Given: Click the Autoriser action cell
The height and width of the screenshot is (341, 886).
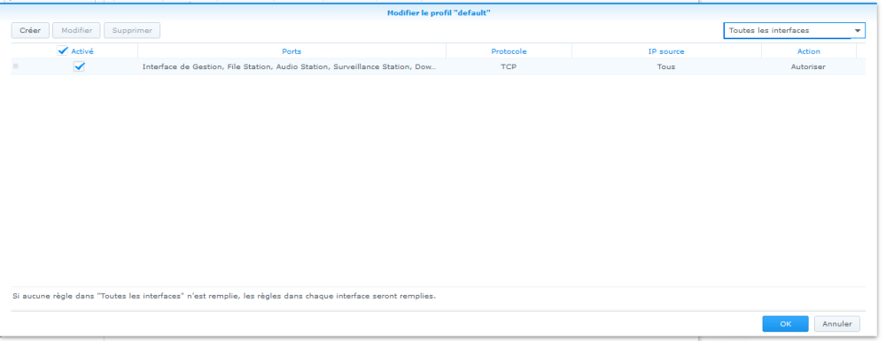Looking at the screenshot, I should (x=808, y=66).
